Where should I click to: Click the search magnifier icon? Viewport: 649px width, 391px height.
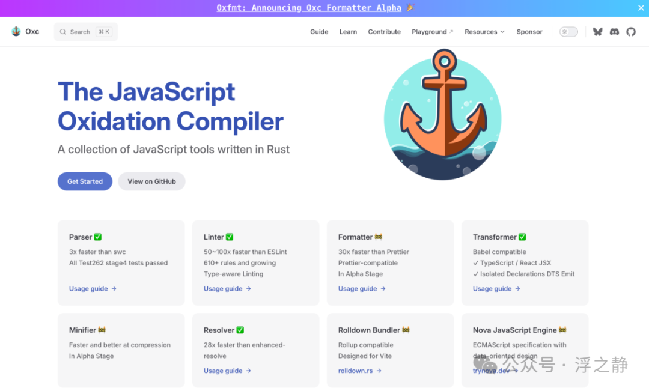[x=63, y=32]
